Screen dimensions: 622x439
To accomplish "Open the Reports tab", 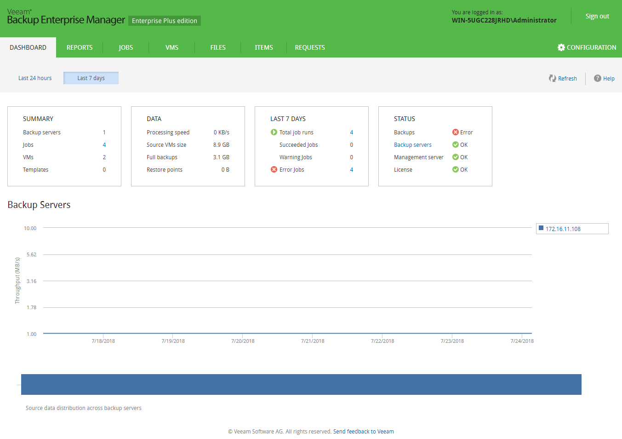I will click(x=80, y=47).
